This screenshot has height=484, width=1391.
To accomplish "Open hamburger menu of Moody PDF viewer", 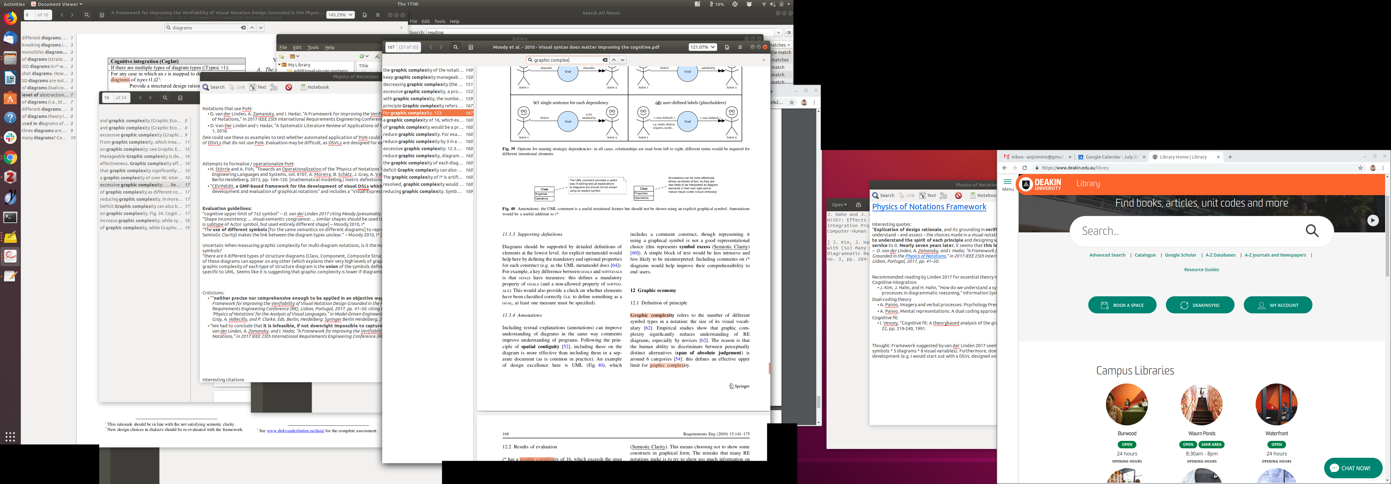I will 740,47.
